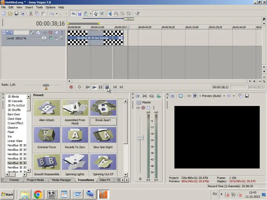Open the Options menu
Screen dimensions: 267x200
50,7
